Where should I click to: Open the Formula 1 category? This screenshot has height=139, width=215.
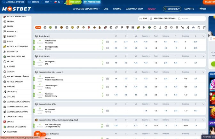click(17, 32)
